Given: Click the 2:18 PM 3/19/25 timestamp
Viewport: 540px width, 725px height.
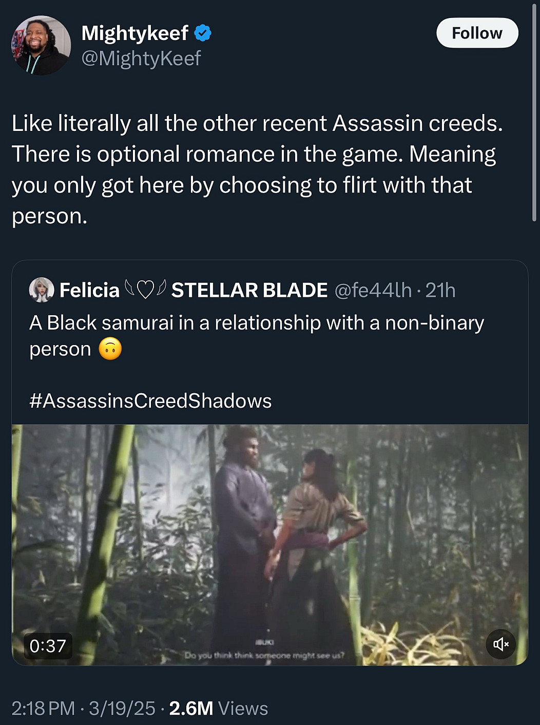Looking at the screenshot, I should point(83,709).
